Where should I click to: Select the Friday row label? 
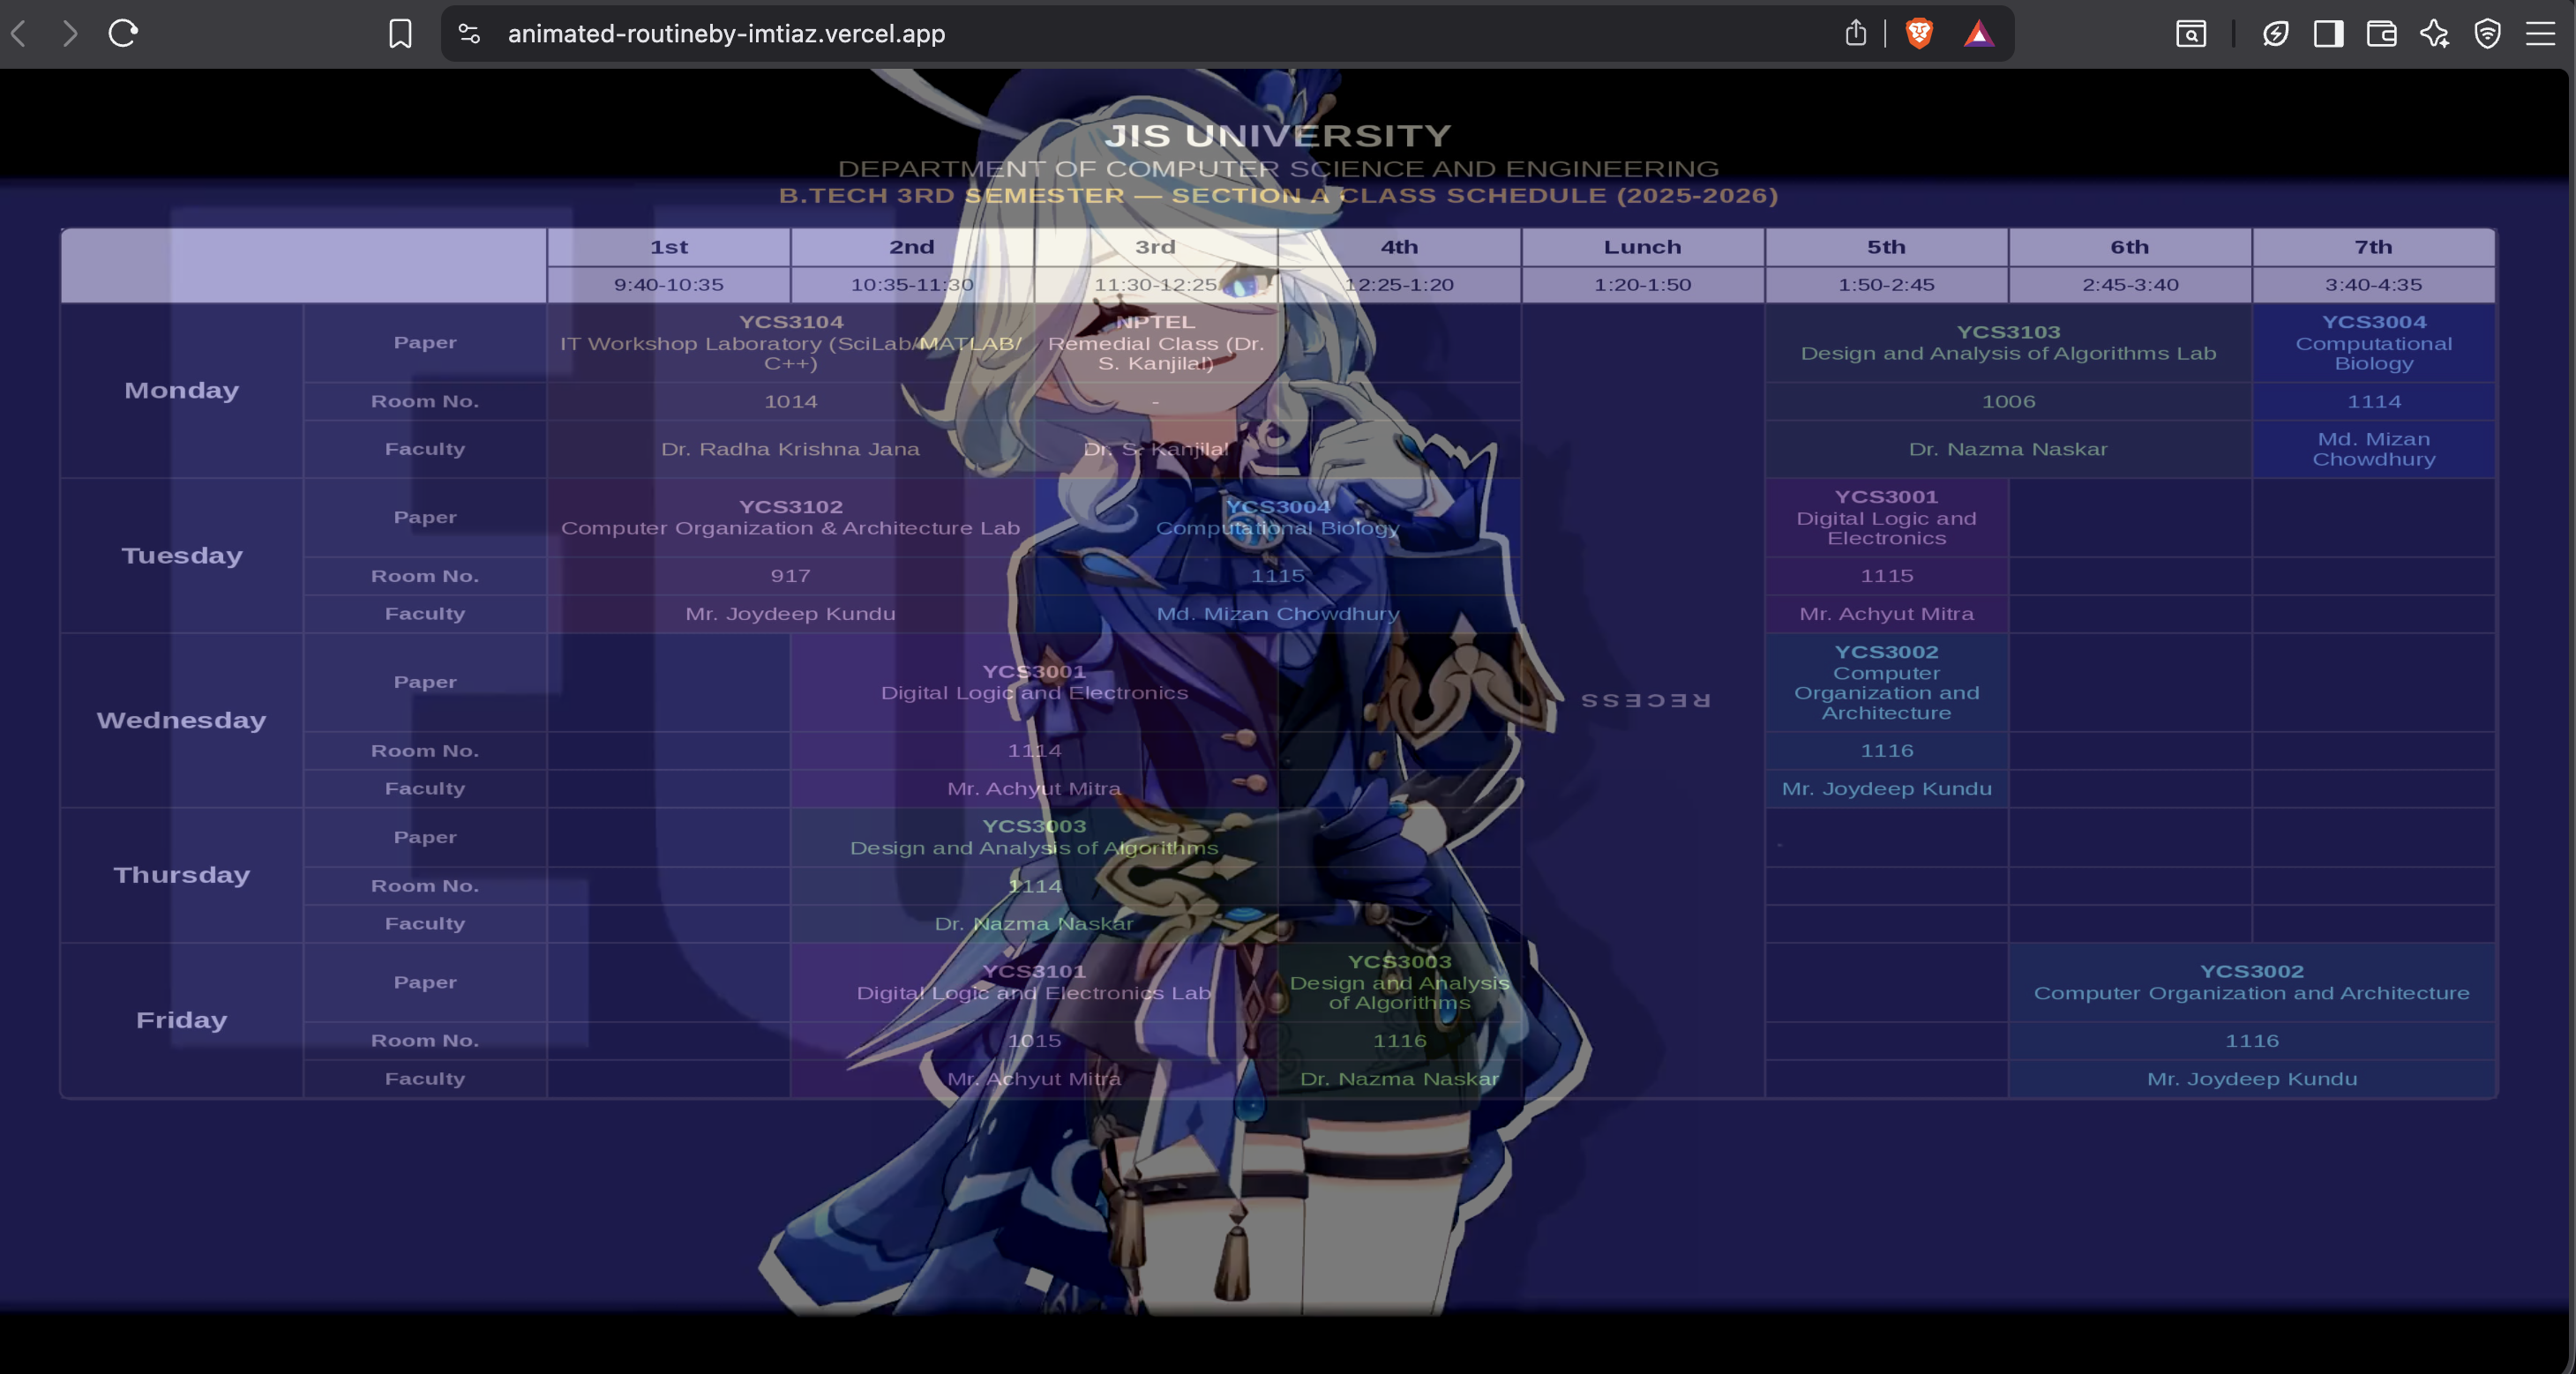(182, 1021)
